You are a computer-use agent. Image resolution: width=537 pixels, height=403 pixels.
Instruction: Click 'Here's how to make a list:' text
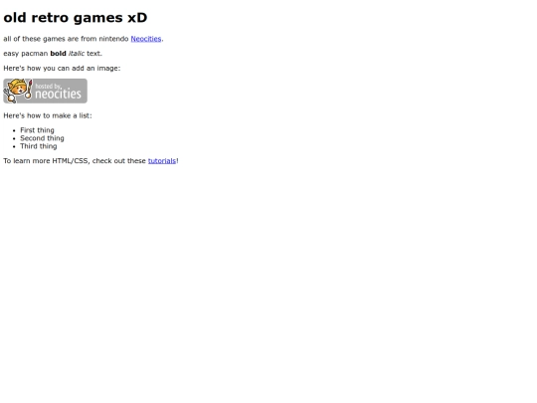pyautogui.click(x=48, y=115)
